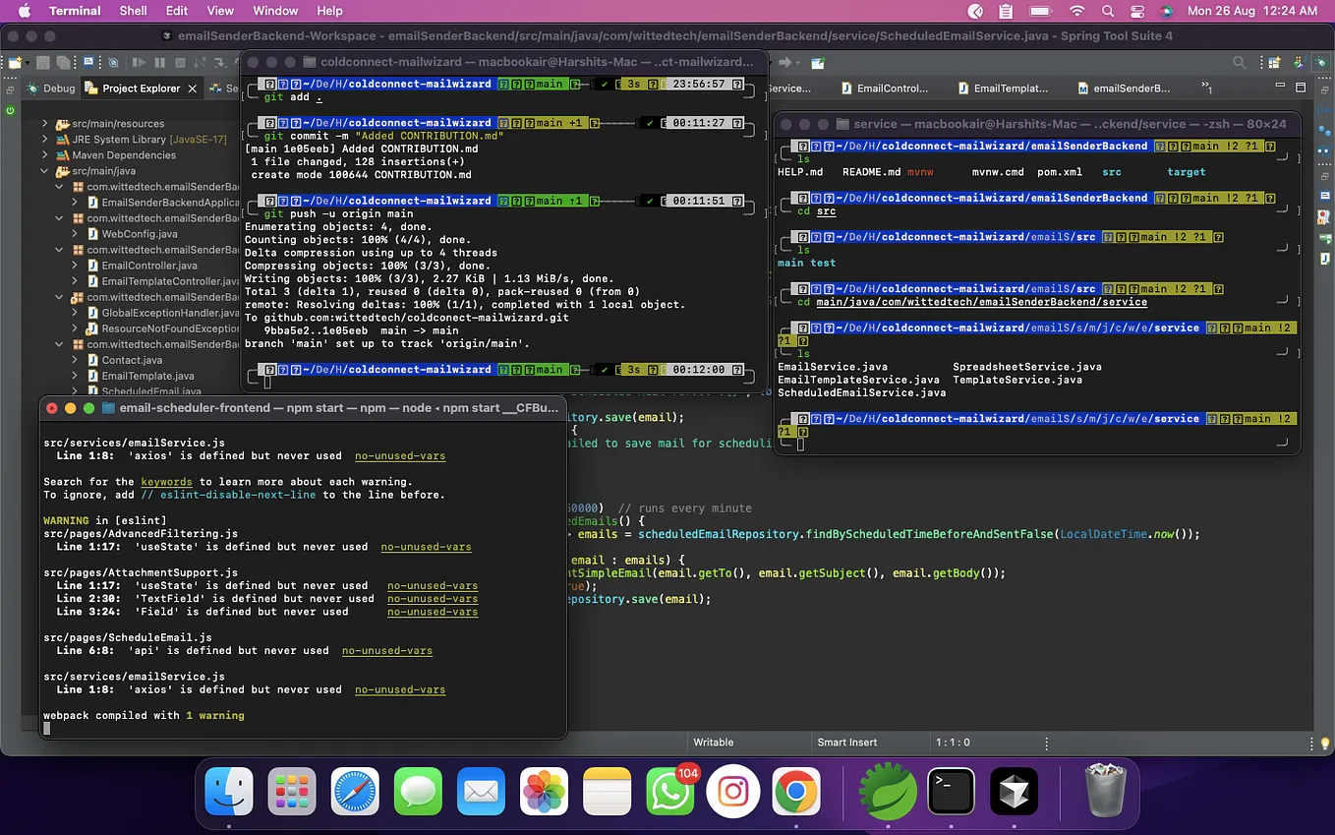
Task: Open WhatsApp from the Dock
Action: (669, 792)
